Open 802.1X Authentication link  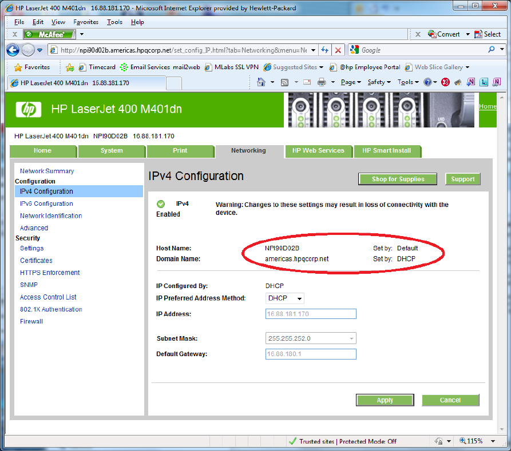click(51, 309)
